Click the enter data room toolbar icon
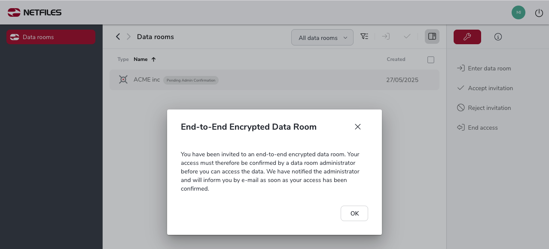Viewport: 549px width, 249px height. coord(386,36)
